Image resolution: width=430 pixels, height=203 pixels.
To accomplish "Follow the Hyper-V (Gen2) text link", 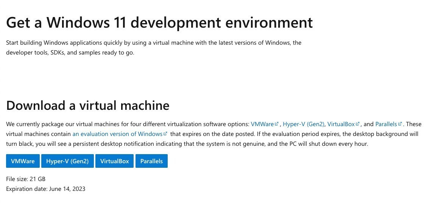I will click(304, 124).
